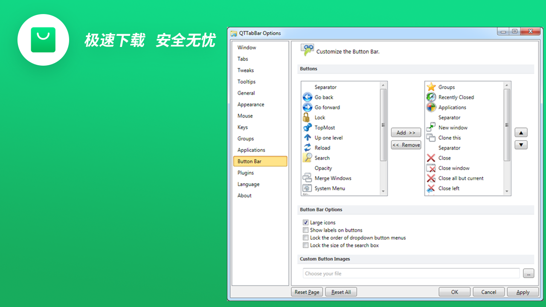The width and height of the screenshot is (546, 307).
Task: Select the Clone this icon
Action: coord(431,138)
